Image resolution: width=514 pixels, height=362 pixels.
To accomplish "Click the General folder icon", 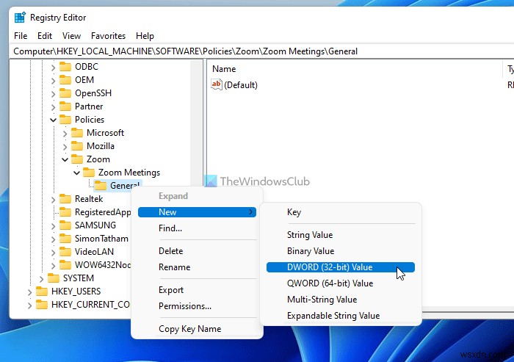I will tap(101, 186).
